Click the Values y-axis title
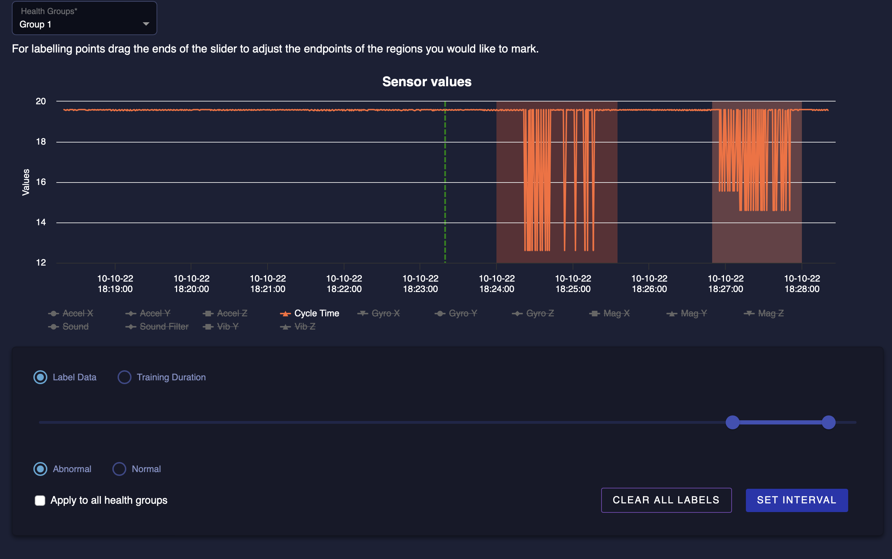This screenshot has width=892, height=559. coord(26,182)
